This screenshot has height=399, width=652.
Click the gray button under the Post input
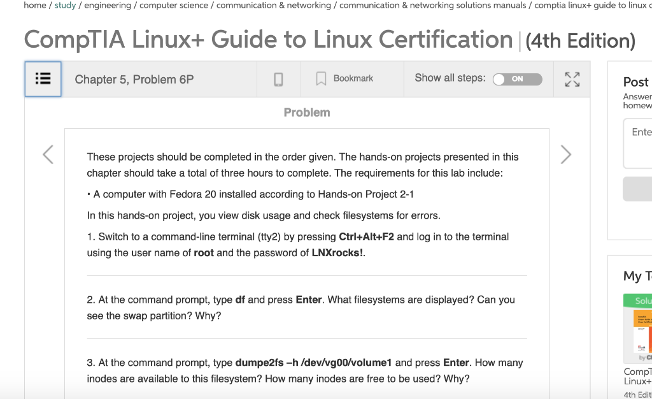tap(638, 189)
